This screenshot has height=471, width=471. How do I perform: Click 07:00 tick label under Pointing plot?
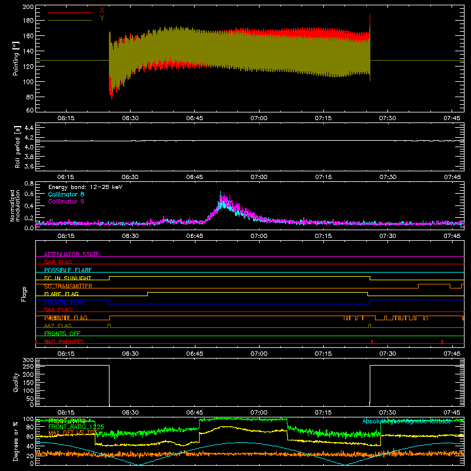[259, 118]
